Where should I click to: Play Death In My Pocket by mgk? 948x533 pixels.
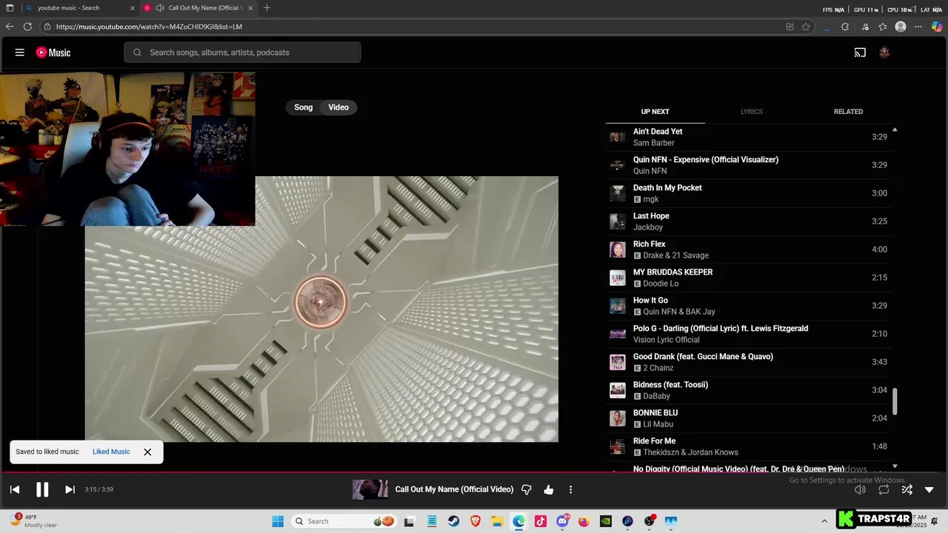748,193
